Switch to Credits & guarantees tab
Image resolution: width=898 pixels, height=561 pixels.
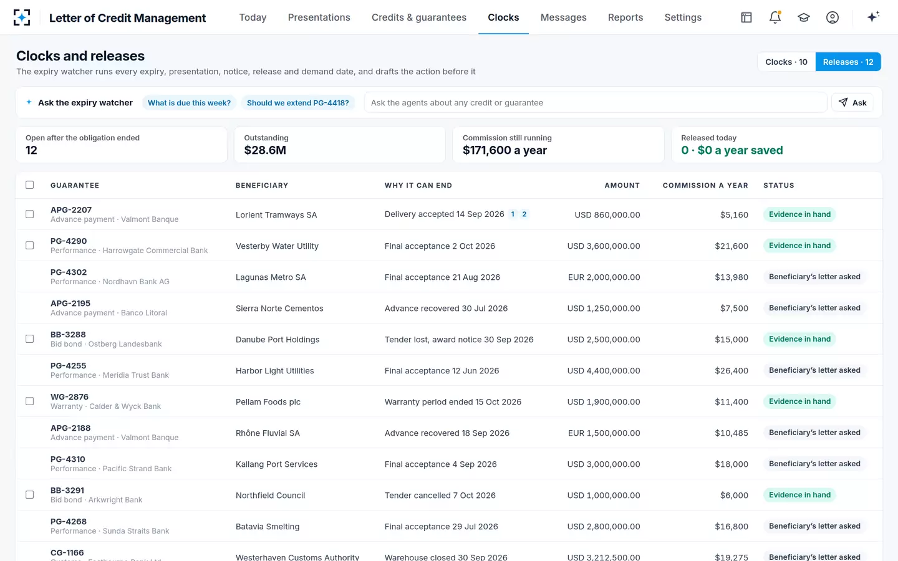coord(419,17)
